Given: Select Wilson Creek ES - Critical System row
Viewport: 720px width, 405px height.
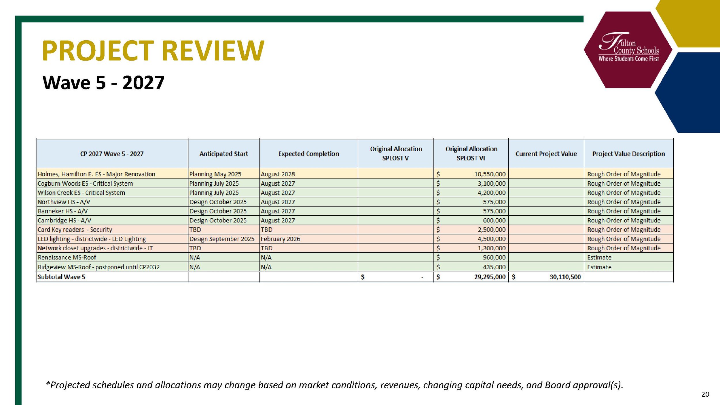Looking at the screenshot, I should pos(355,193).
